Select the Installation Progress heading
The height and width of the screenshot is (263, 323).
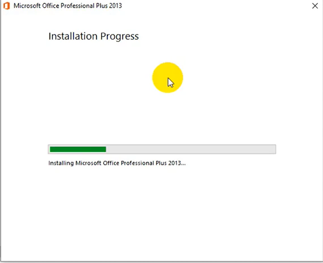(94, 36)
